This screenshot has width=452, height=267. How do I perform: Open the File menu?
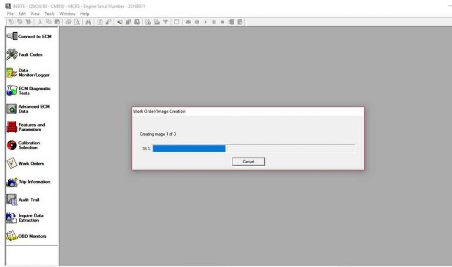[x=10, y=13]
